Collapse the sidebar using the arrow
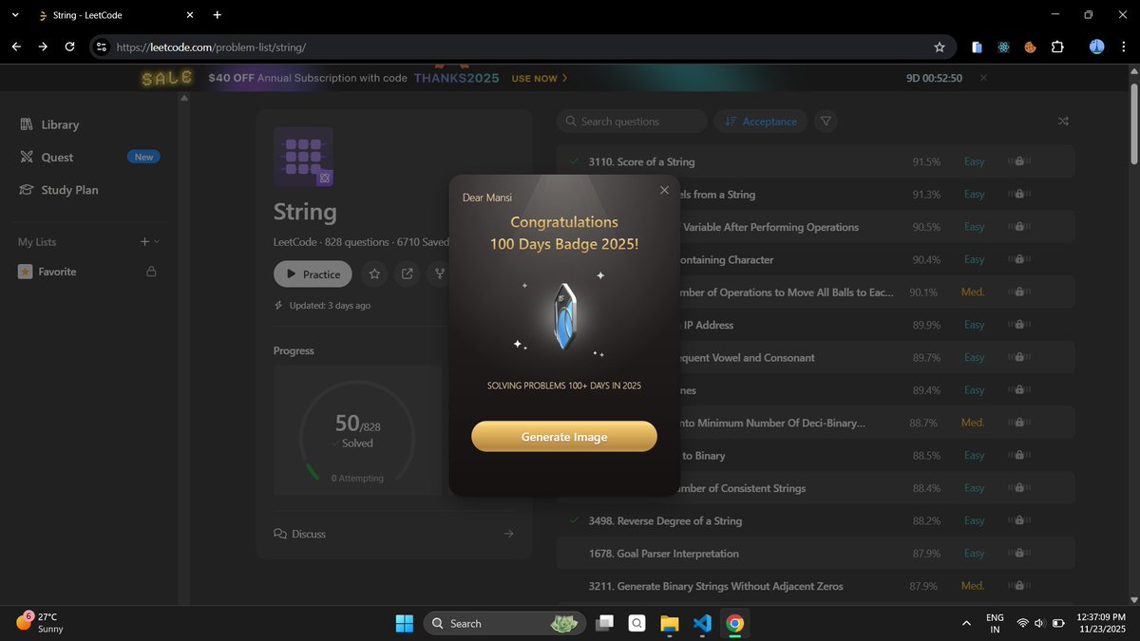Image resolution: width=1140 pixels, height=641 pixels. tap(184, 99)
